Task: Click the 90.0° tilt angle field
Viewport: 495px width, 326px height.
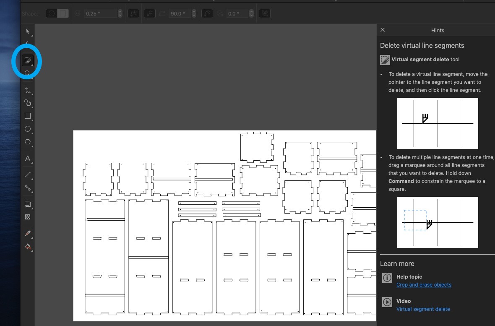Action: tap(180, 13)
